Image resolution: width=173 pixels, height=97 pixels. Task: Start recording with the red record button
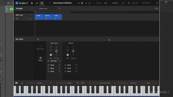click(86, 3)
